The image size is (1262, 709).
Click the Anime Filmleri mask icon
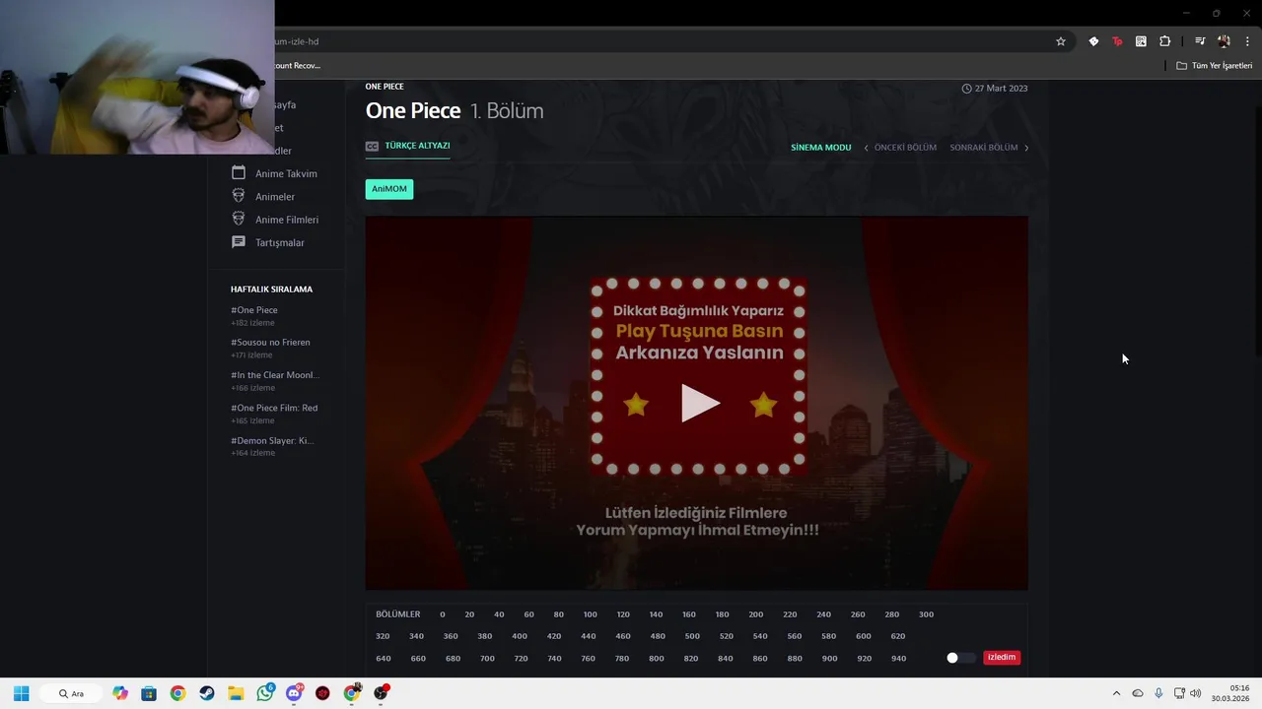(x=238, y=219)
